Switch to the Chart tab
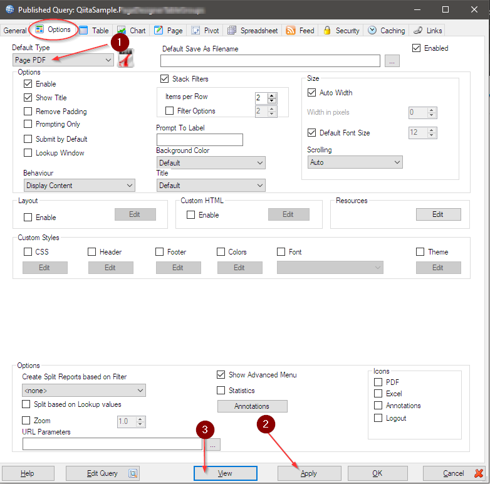Viewport: 490px width, 484px height. click(131, 31)
